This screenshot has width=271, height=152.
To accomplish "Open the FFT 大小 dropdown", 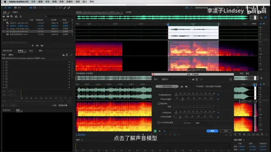I will click(x=202, y=123).
